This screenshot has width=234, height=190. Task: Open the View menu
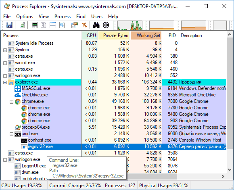44,17
